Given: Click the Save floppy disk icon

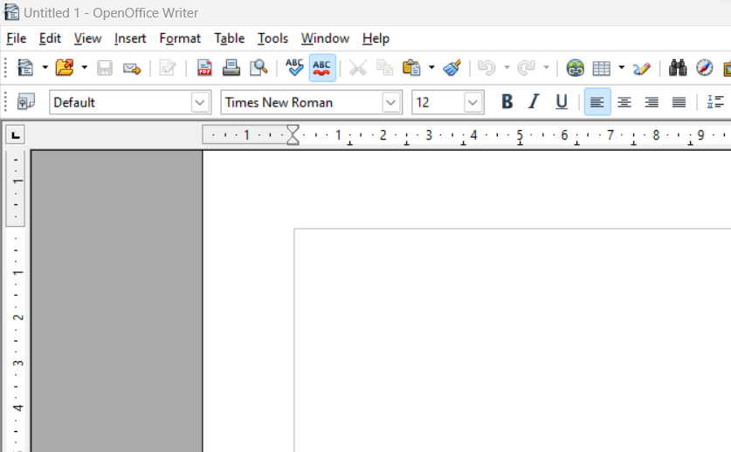Looking at the screenshot, I should [105, 68].
